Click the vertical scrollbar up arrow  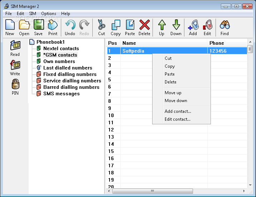point(250,42)
